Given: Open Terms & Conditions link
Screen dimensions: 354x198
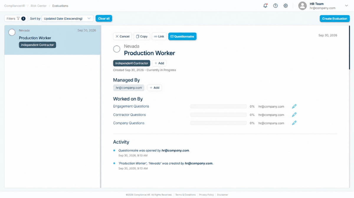Looking at the screenshot, I should click(186, 195).
